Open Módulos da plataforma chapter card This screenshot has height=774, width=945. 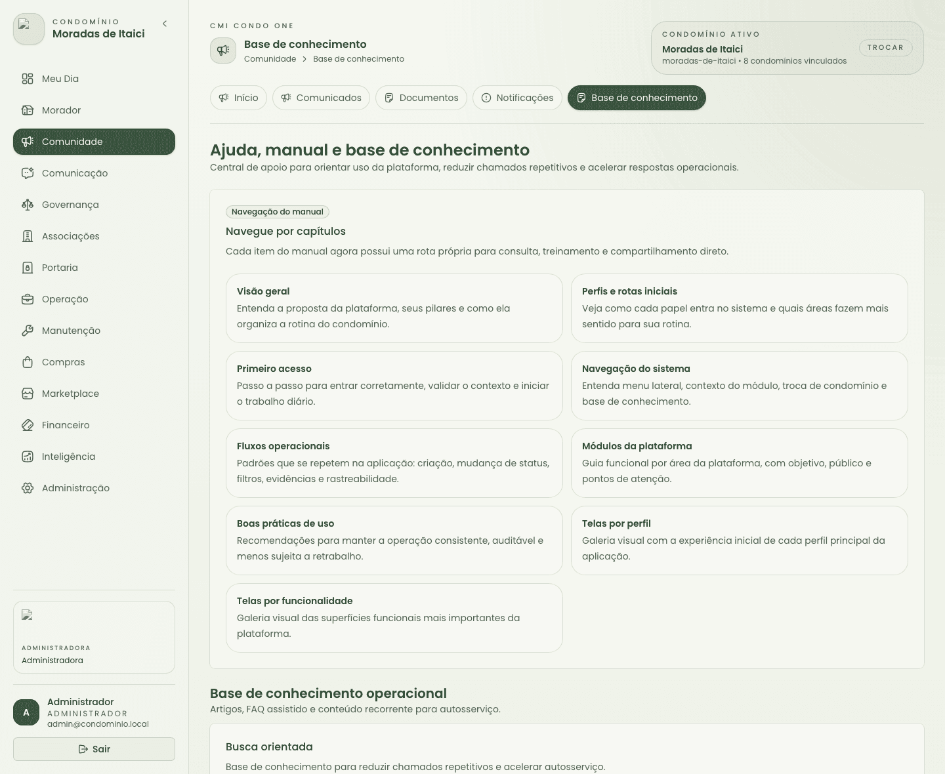(740, 463)
